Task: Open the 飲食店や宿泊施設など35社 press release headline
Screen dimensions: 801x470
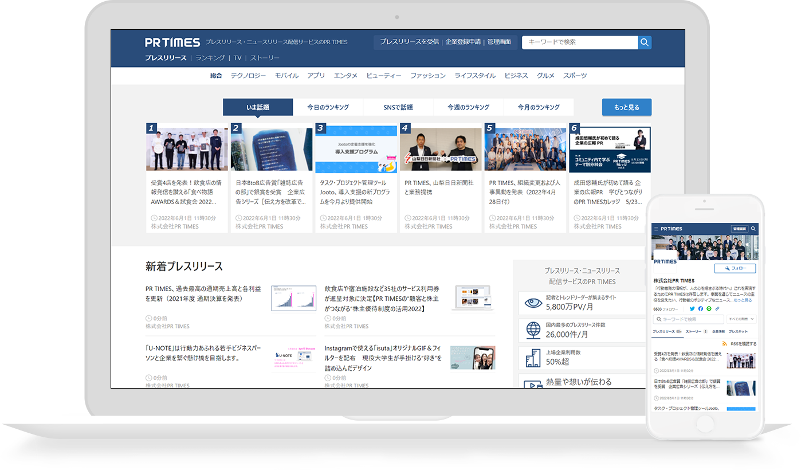Action: click(383, 299)
